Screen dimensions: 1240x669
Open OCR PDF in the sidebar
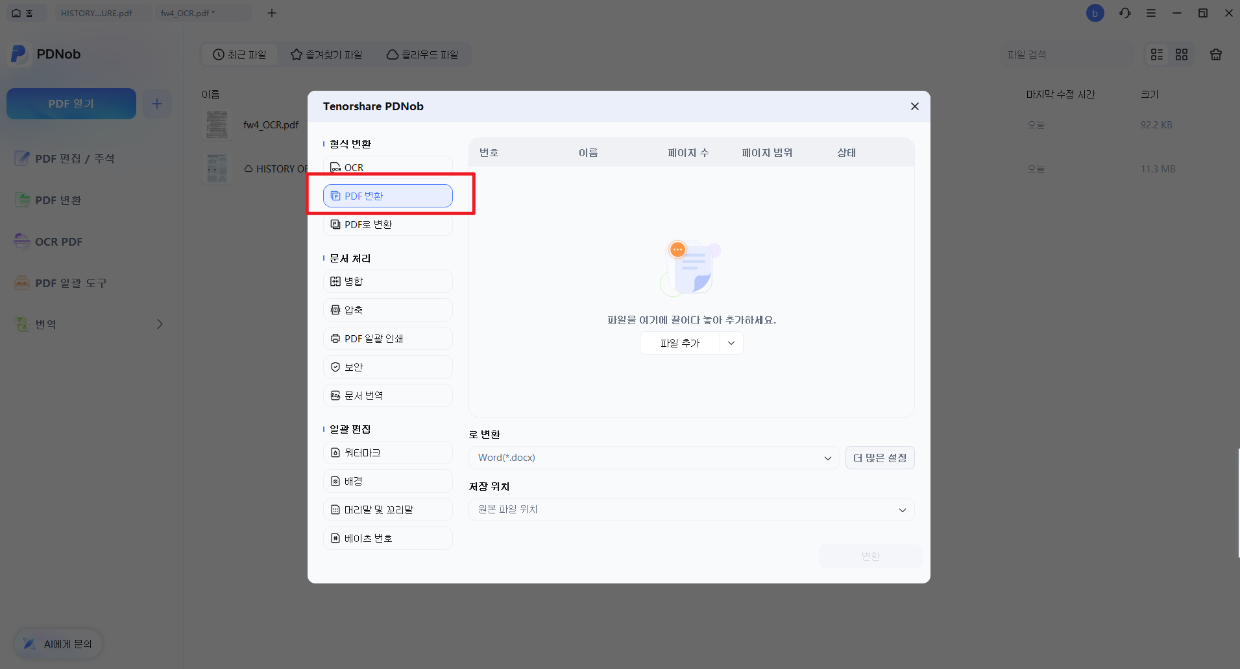(49, 242)
